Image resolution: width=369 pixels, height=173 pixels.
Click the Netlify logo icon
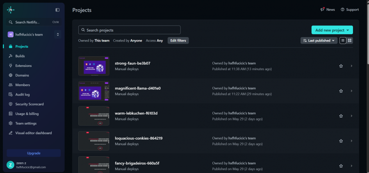tap(11, 10)
